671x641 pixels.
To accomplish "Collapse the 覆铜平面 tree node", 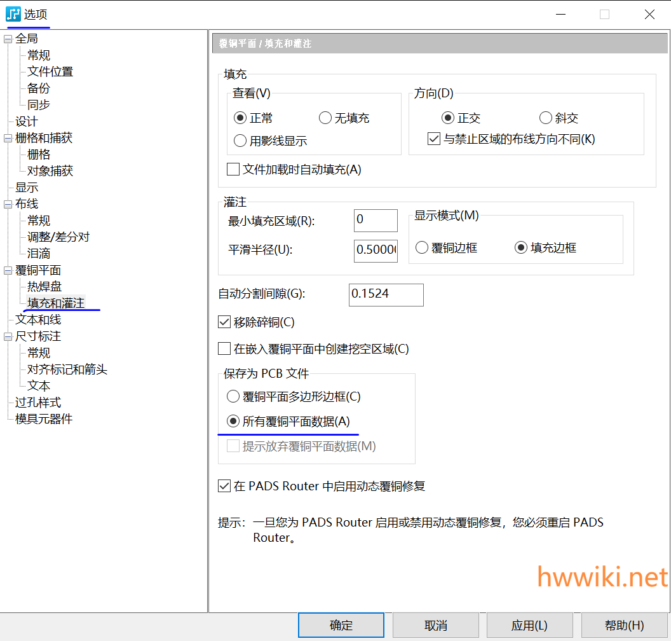I will [8, 270].
